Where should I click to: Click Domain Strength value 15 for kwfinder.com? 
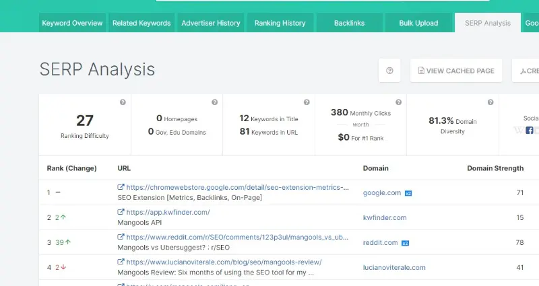tap(520, 217)
